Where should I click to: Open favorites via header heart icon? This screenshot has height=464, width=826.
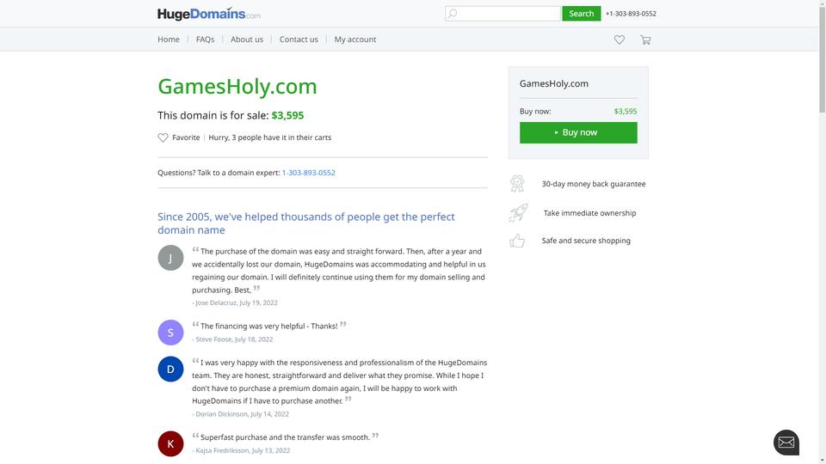pos(619,40)
